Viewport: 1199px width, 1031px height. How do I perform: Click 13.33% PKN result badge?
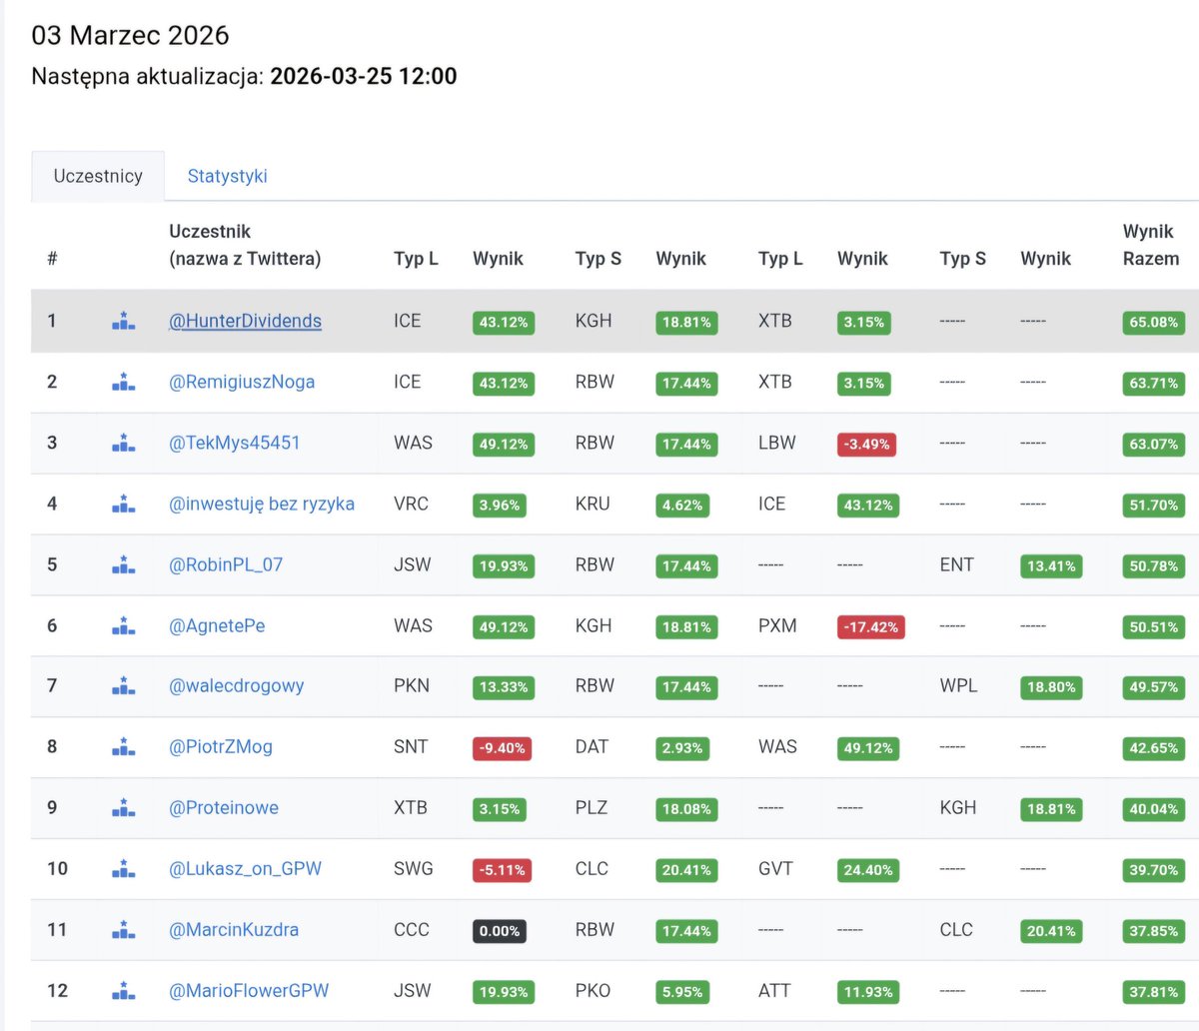pos(504,686)
